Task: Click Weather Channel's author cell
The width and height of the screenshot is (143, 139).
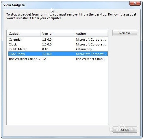Action: tap(91, 59)
